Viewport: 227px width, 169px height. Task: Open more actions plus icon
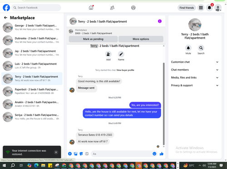70,154
